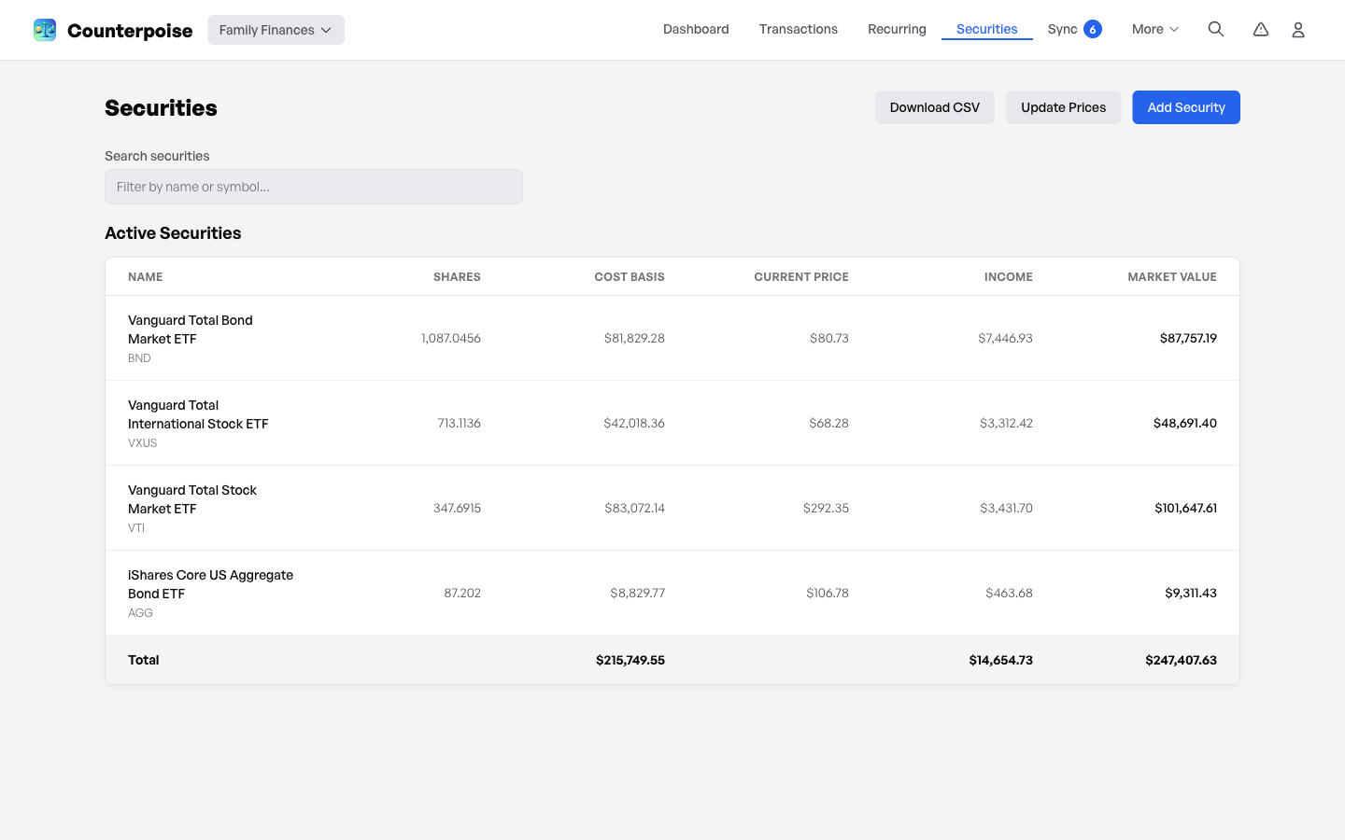Select Vanguard Total Bond Market ETF name

click(x=191, y=329)
